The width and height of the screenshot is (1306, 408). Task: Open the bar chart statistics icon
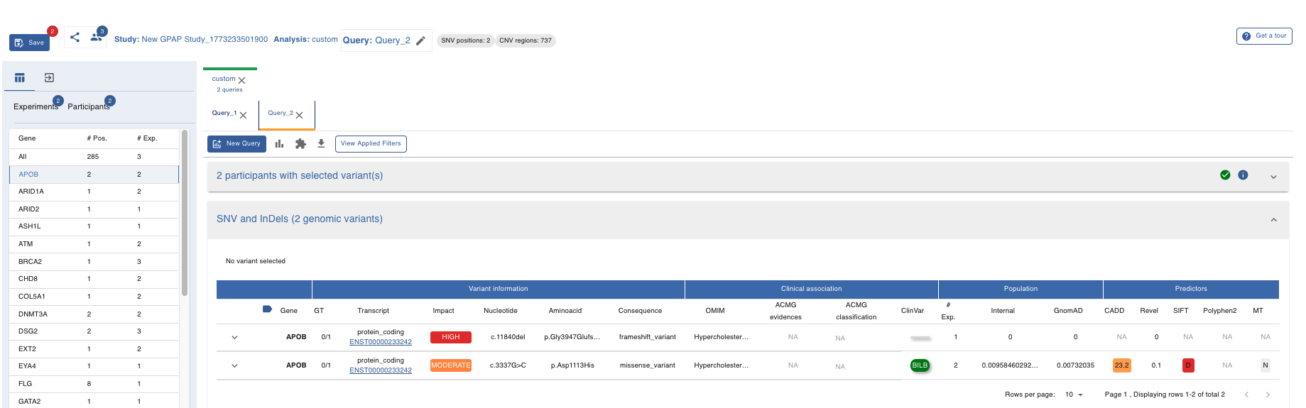coord(280,144)
